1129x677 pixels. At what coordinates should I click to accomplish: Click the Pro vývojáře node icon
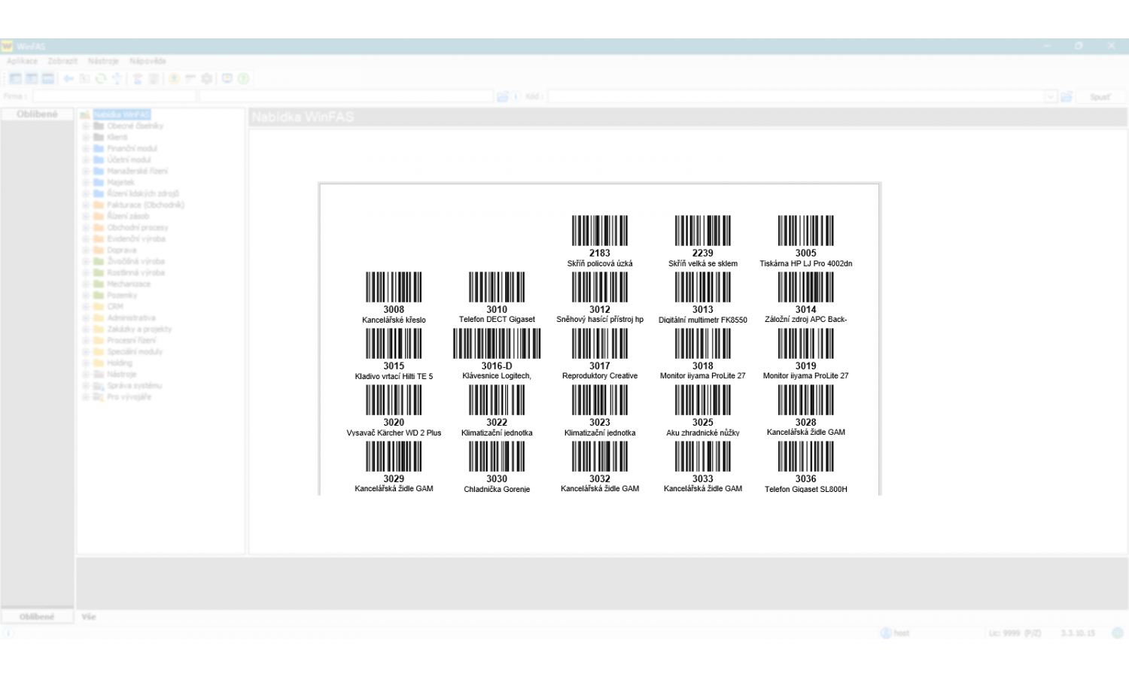click(x=98, y=396)
